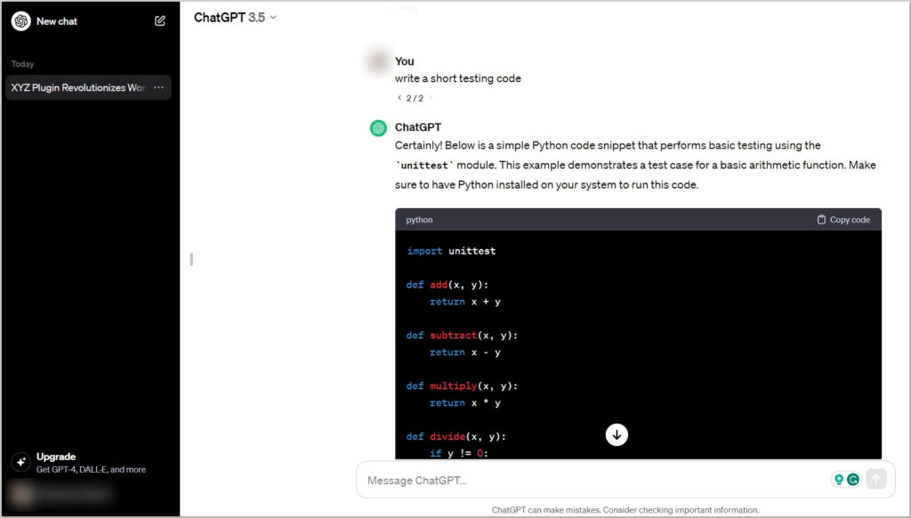Click Copy code button

click(x=843, y=220)
